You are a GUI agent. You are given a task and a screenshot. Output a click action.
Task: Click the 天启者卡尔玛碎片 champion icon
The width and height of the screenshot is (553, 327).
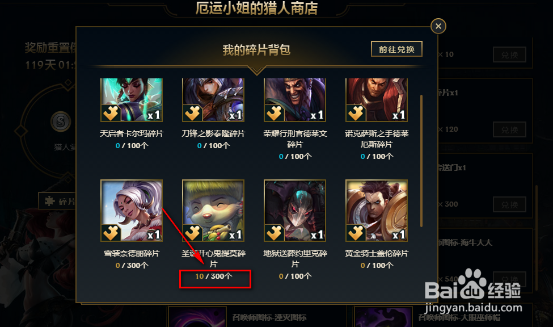[x=132, y=100]
